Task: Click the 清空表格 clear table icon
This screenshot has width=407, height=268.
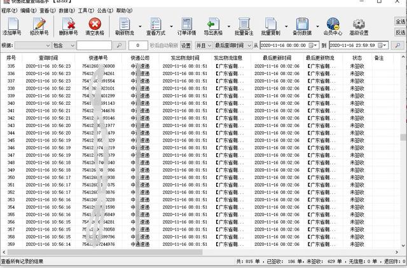Action: [95, 26]
